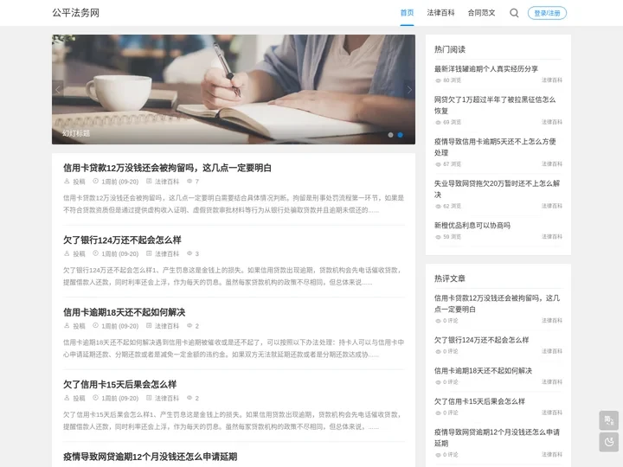Click clock icon under 欠了信用卡15天 article
Image resolution: width=623 pixels, height=467 pixels.
(x=95, y=398)
